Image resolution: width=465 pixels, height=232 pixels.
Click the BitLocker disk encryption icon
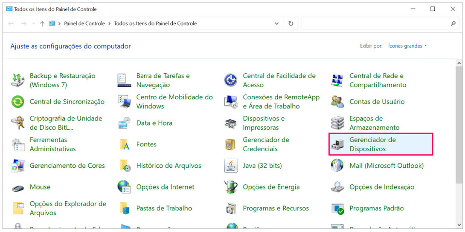tap(18, 123)
